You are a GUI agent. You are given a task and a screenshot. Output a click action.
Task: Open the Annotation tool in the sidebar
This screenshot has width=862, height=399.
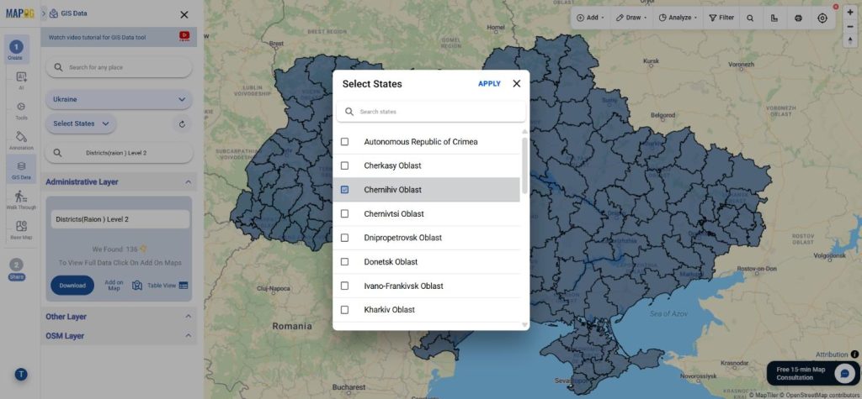point(21,140)
